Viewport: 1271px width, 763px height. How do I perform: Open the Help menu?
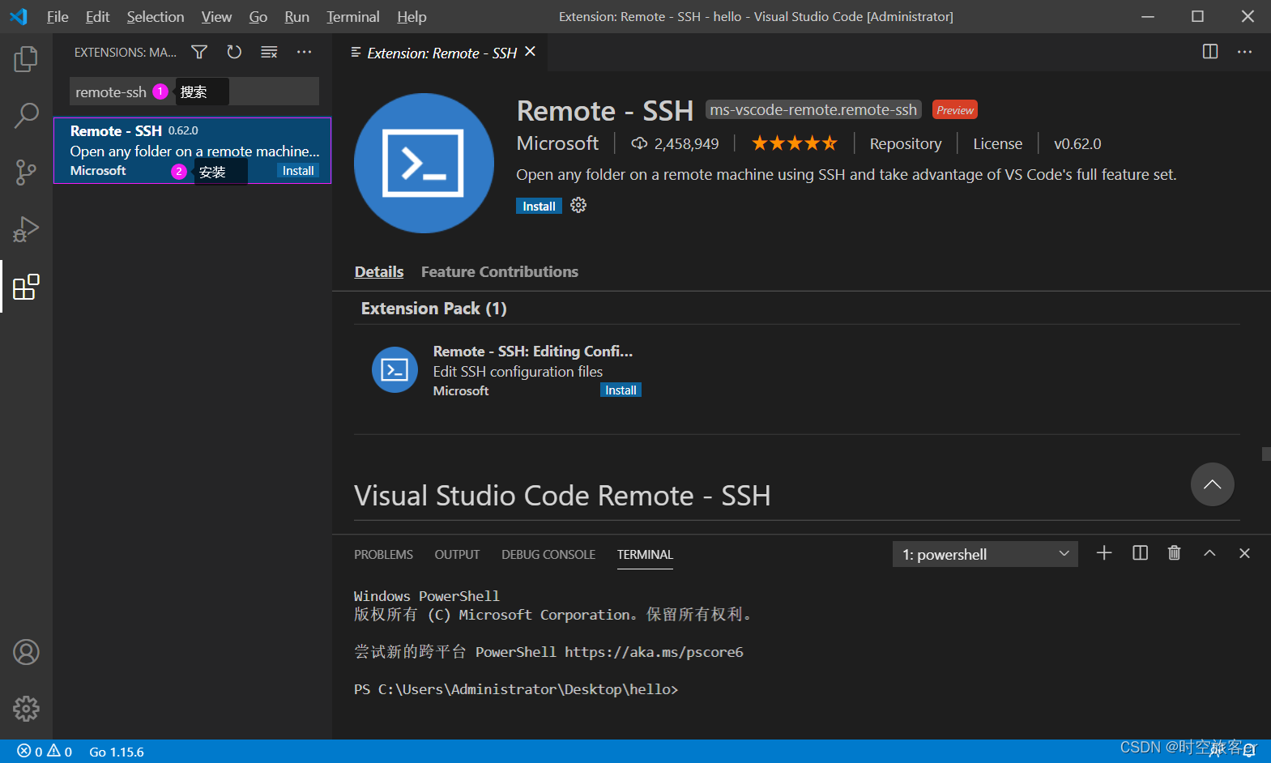pos(412,17)
